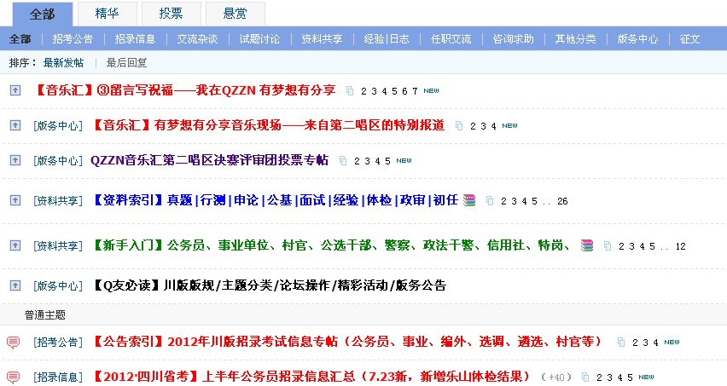Image resolution: width=727 pixels, height=386 pixels.
Task: Open the Q友必读 川版版规 thread
Action: tap(269, 285)
